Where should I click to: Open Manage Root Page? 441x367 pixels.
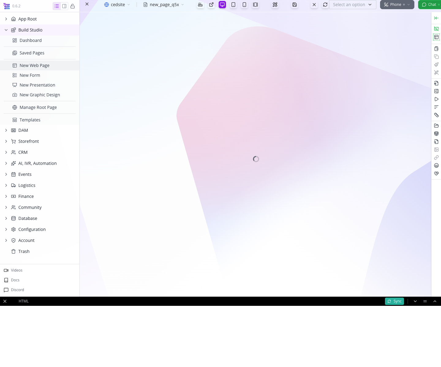click(x=40, y=107)
